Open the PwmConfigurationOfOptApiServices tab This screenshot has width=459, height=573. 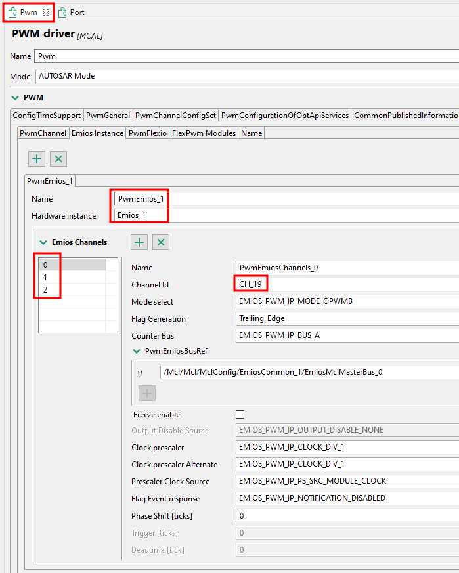(285, 116)
